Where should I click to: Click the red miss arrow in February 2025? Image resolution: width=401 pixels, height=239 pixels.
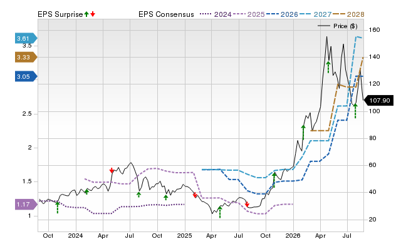pos(195,195)
